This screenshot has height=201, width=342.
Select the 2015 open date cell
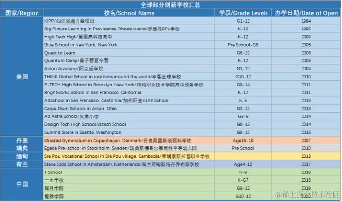(306, 132)
